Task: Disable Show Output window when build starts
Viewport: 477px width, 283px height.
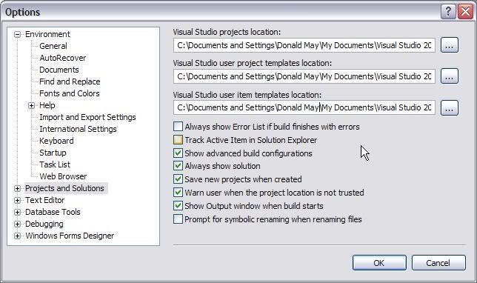Action: click(x=178, y=206)
